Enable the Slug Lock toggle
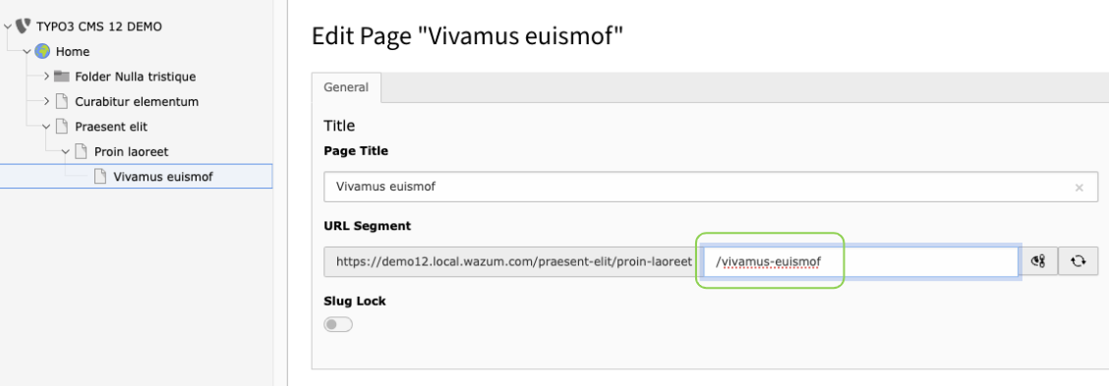The height and width of the screenshot is (386, 1109). click(338, 324)
